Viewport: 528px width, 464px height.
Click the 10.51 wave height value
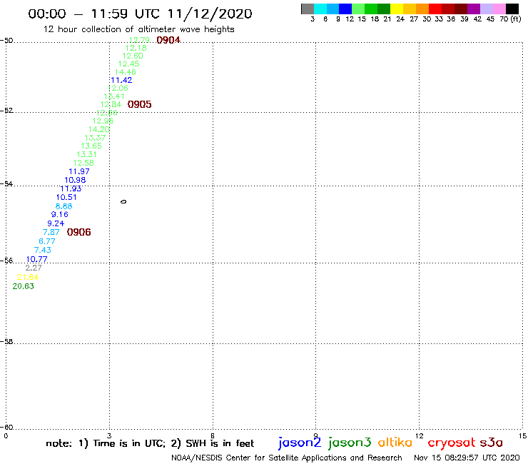pyautogui.click(x=66, y=198)
